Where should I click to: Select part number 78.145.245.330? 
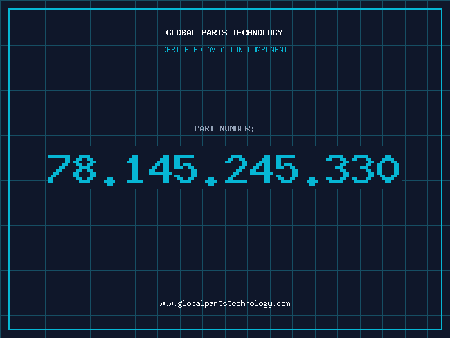point(224,170)
